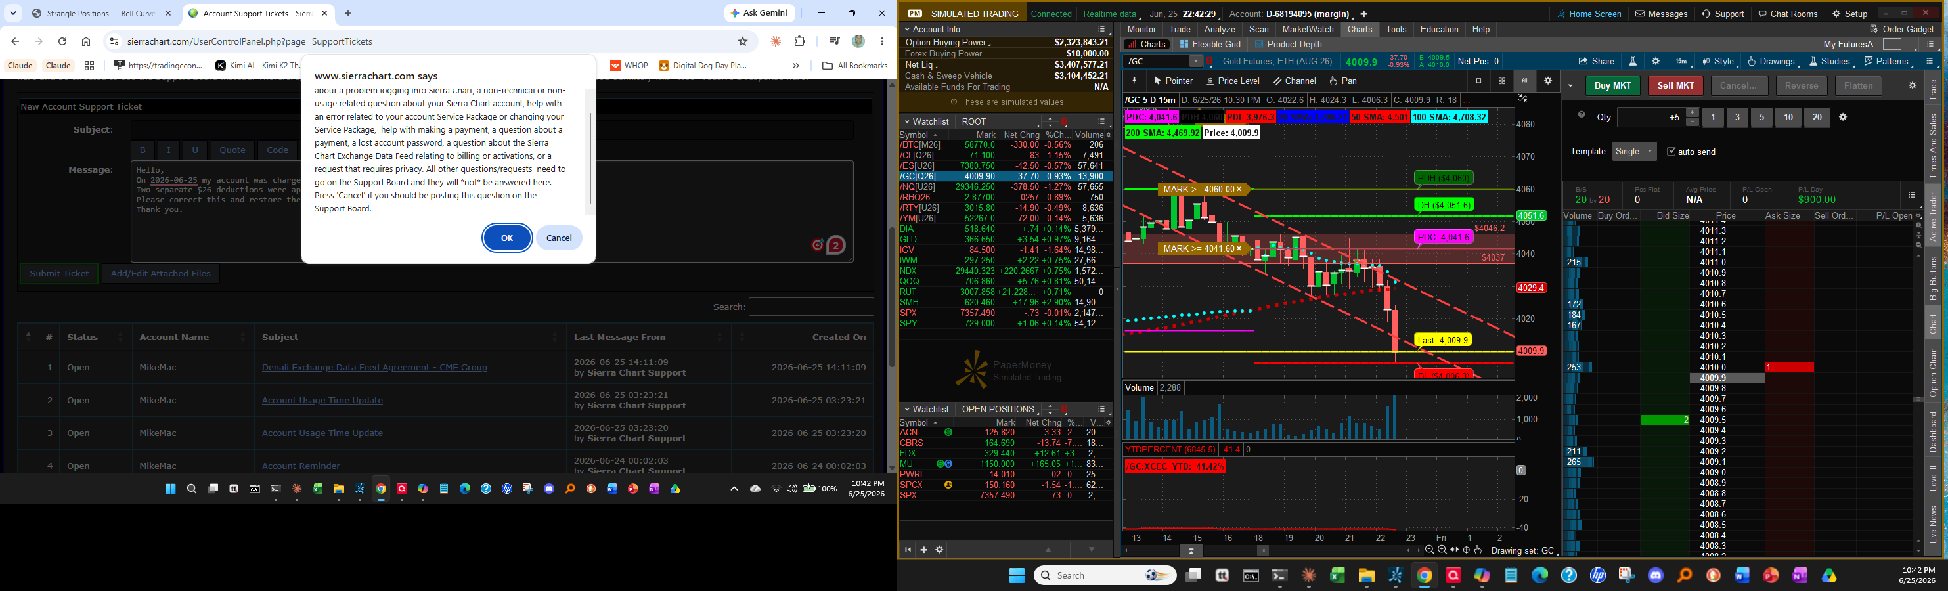1948x591 pixels.
Task: Open chart settings gear next to the 15m timeframe
Action: click(1655, 61)
